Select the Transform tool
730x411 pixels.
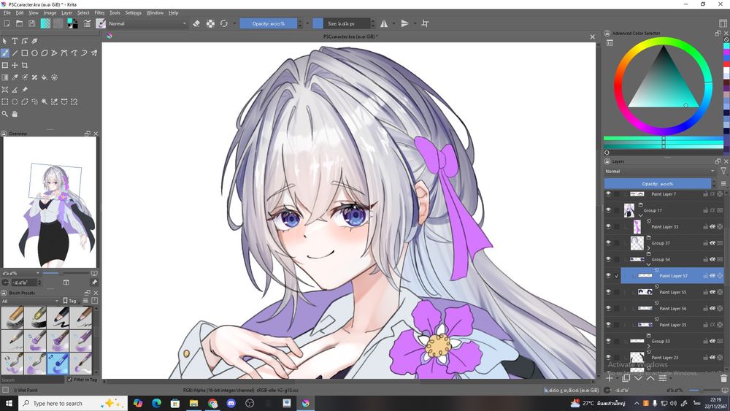pos(4,65)
